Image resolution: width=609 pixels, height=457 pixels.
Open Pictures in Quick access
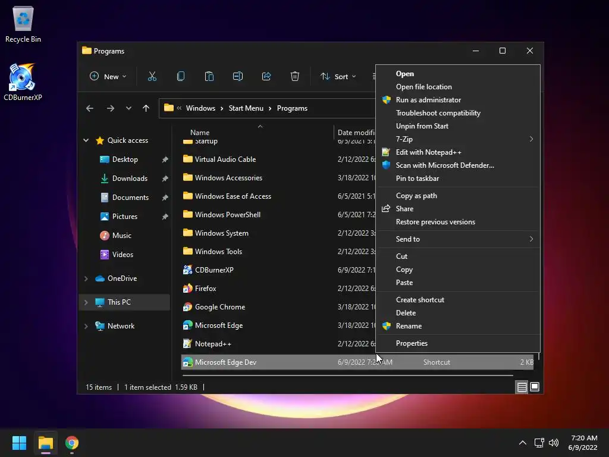pos(125,217)
